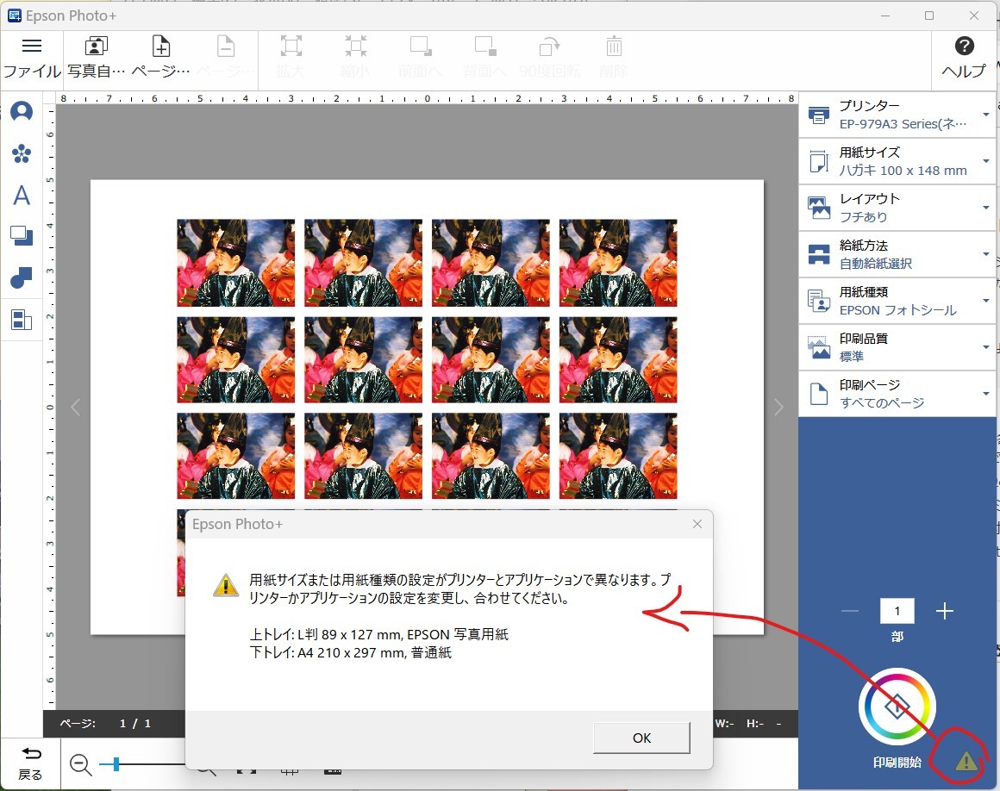Click the page indicator 1 / 1

135,724
